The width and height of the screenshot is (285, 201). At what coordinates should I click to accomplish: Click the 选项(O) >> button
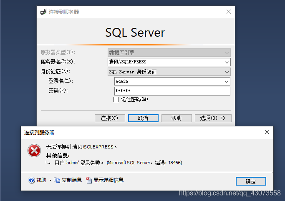(213, 118)
